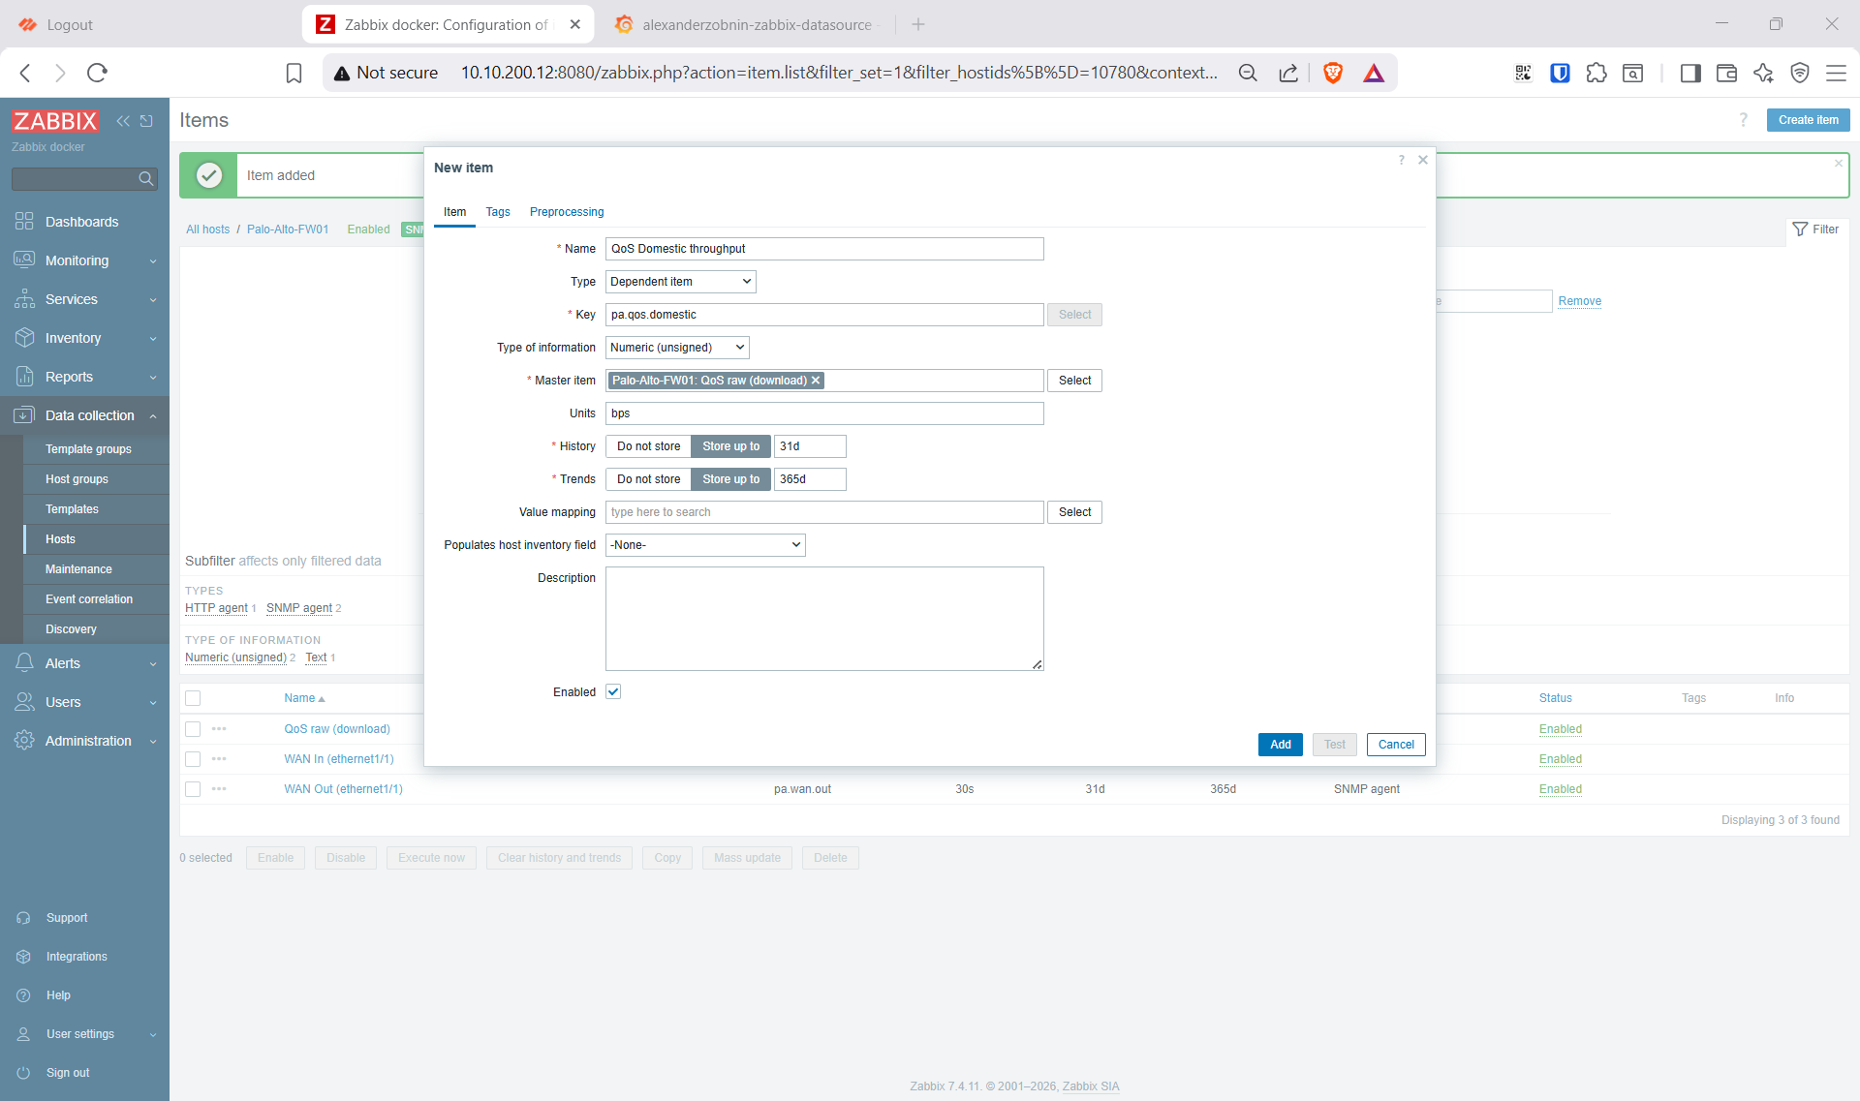Open the Bitwarden extension icon
The image size is (1860, 1101).
pyautogui.click(x=1560, y=73)
